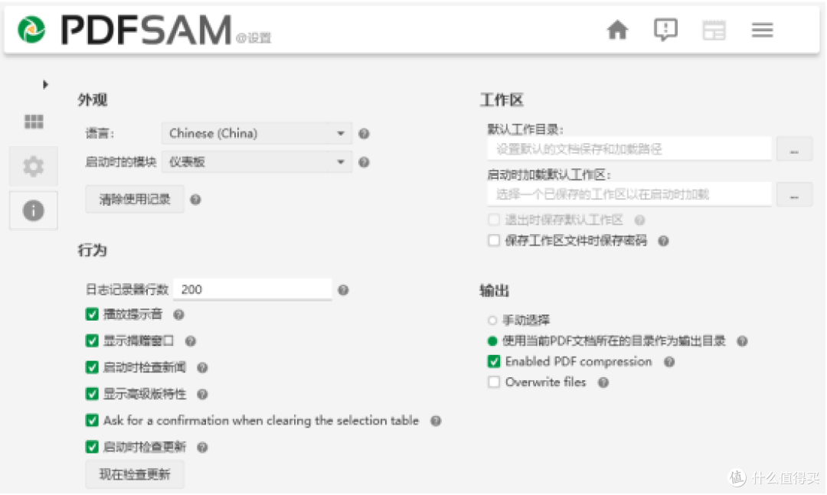
Task: Toggle the 启动时检查新闻 checkbox
Action: (93, 367)
